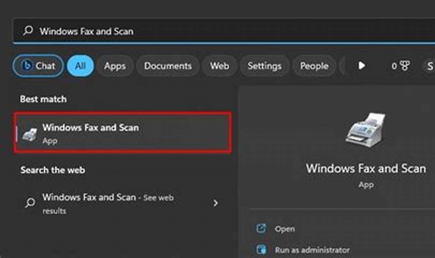Click the Open action's arrow icon

click(x=261, y=228)
